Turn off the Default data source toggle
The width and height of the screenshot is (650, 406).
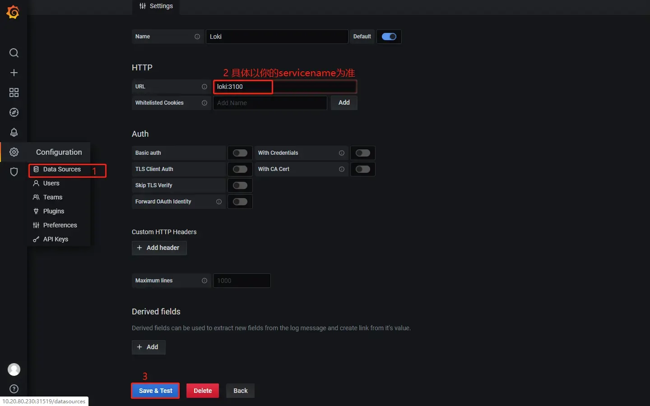click(x=389, y=37)
